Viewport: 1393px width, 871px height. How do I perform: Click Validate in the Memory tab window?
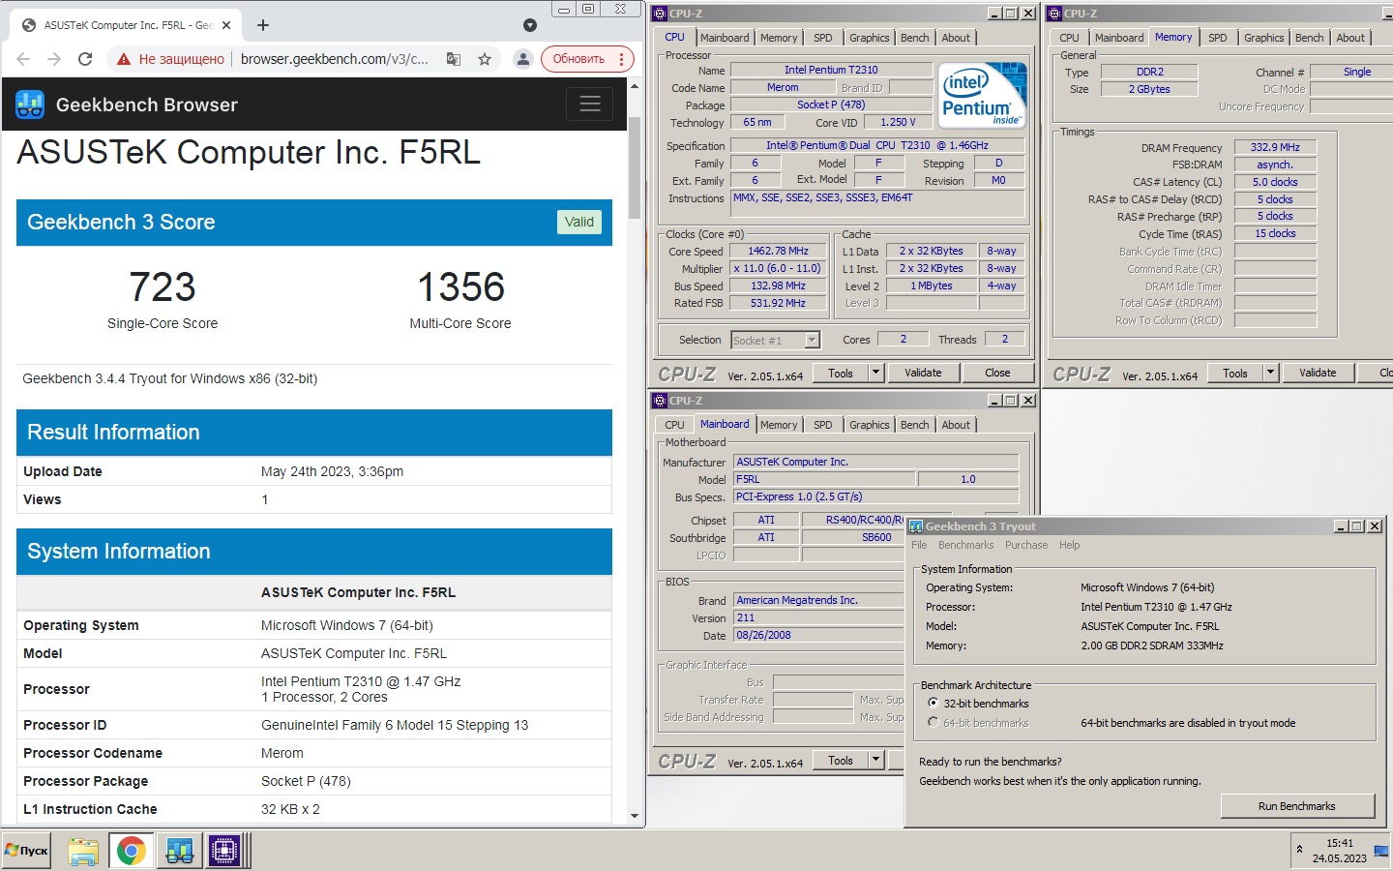pos(1318,373)
